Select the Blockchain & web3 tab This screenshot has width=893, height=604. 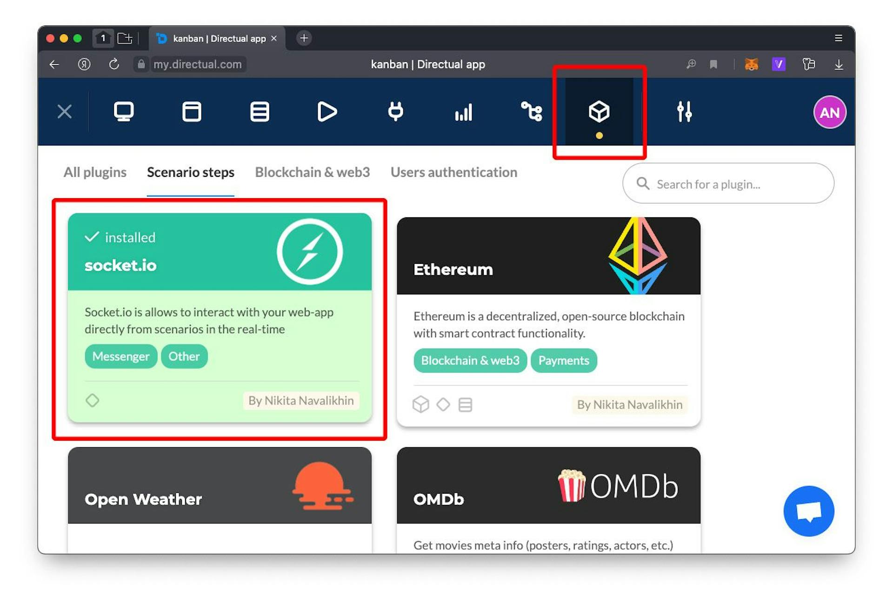[312, 172]
